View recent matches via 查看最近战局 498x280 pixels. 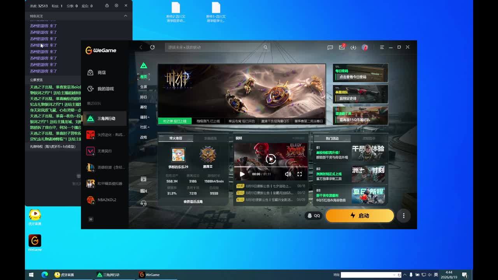tap(193, 202)
